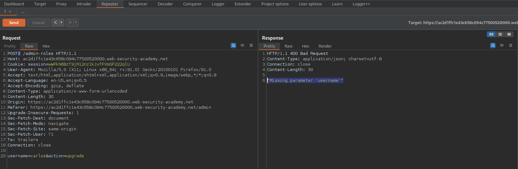Click the orange Send button
The height and width of the screenshot is (169, 518).
coord(14,23)
